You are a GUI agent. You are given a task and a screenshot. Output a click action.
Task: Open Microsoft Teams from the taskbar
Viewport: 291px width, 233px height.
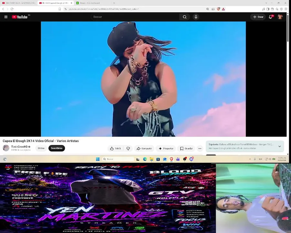click(178, 159)
